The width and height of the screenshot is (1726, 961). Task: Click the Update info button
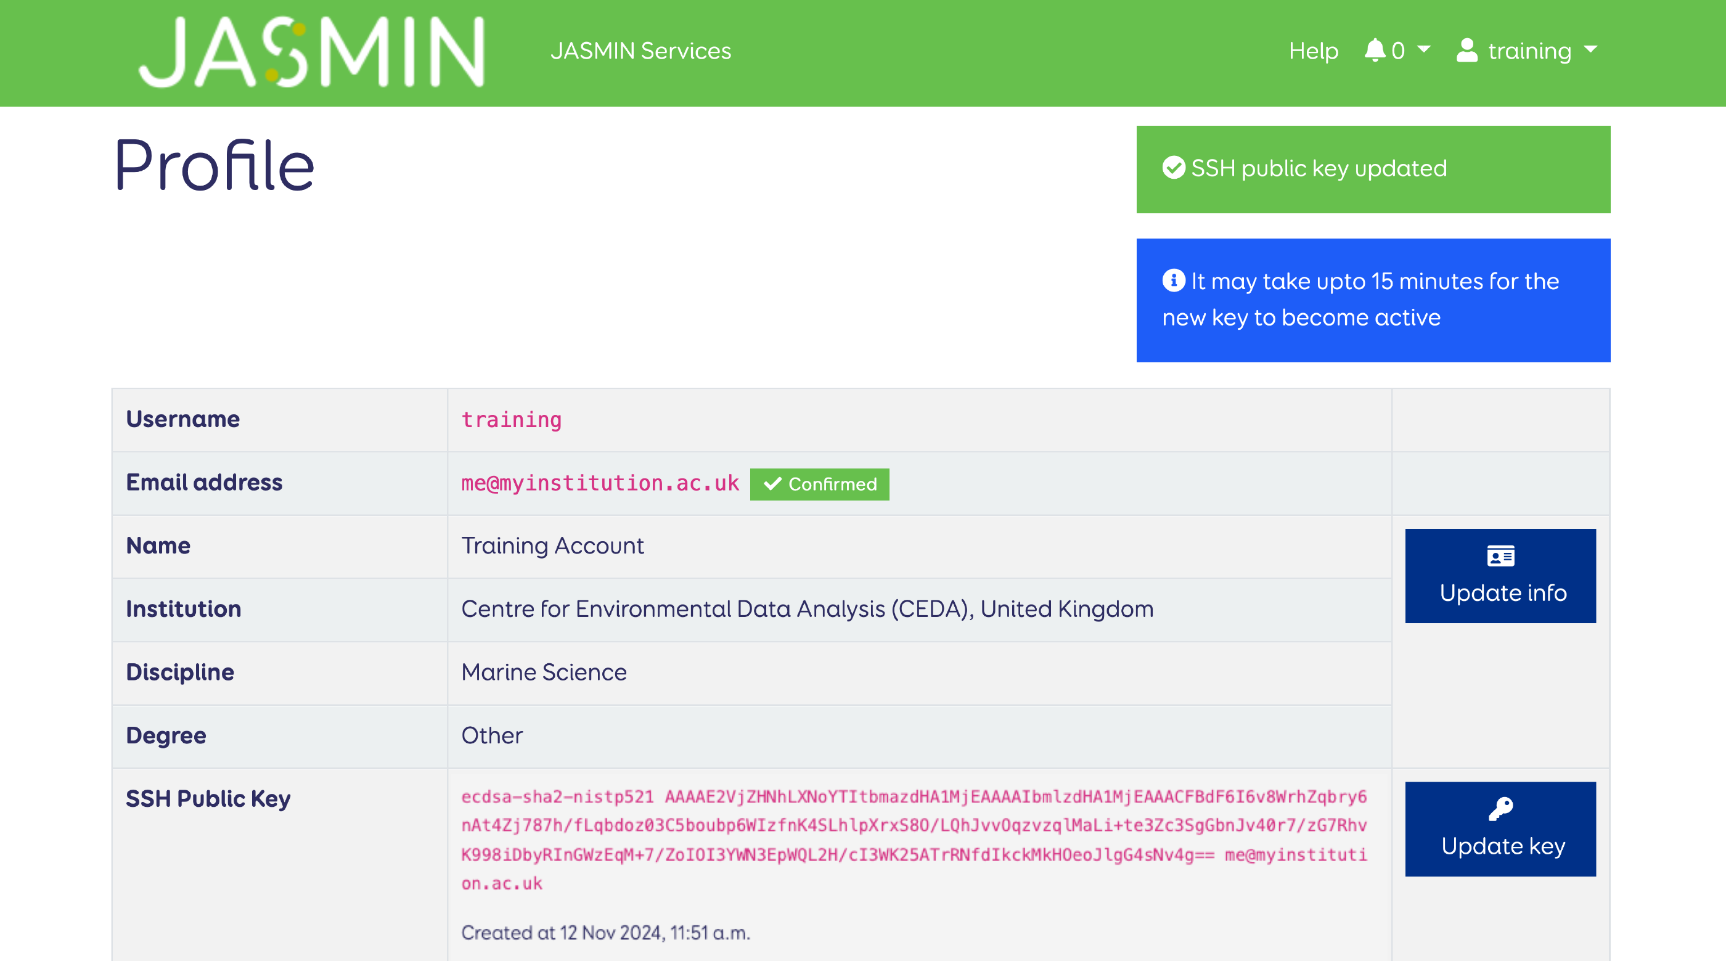[1500, 576]
